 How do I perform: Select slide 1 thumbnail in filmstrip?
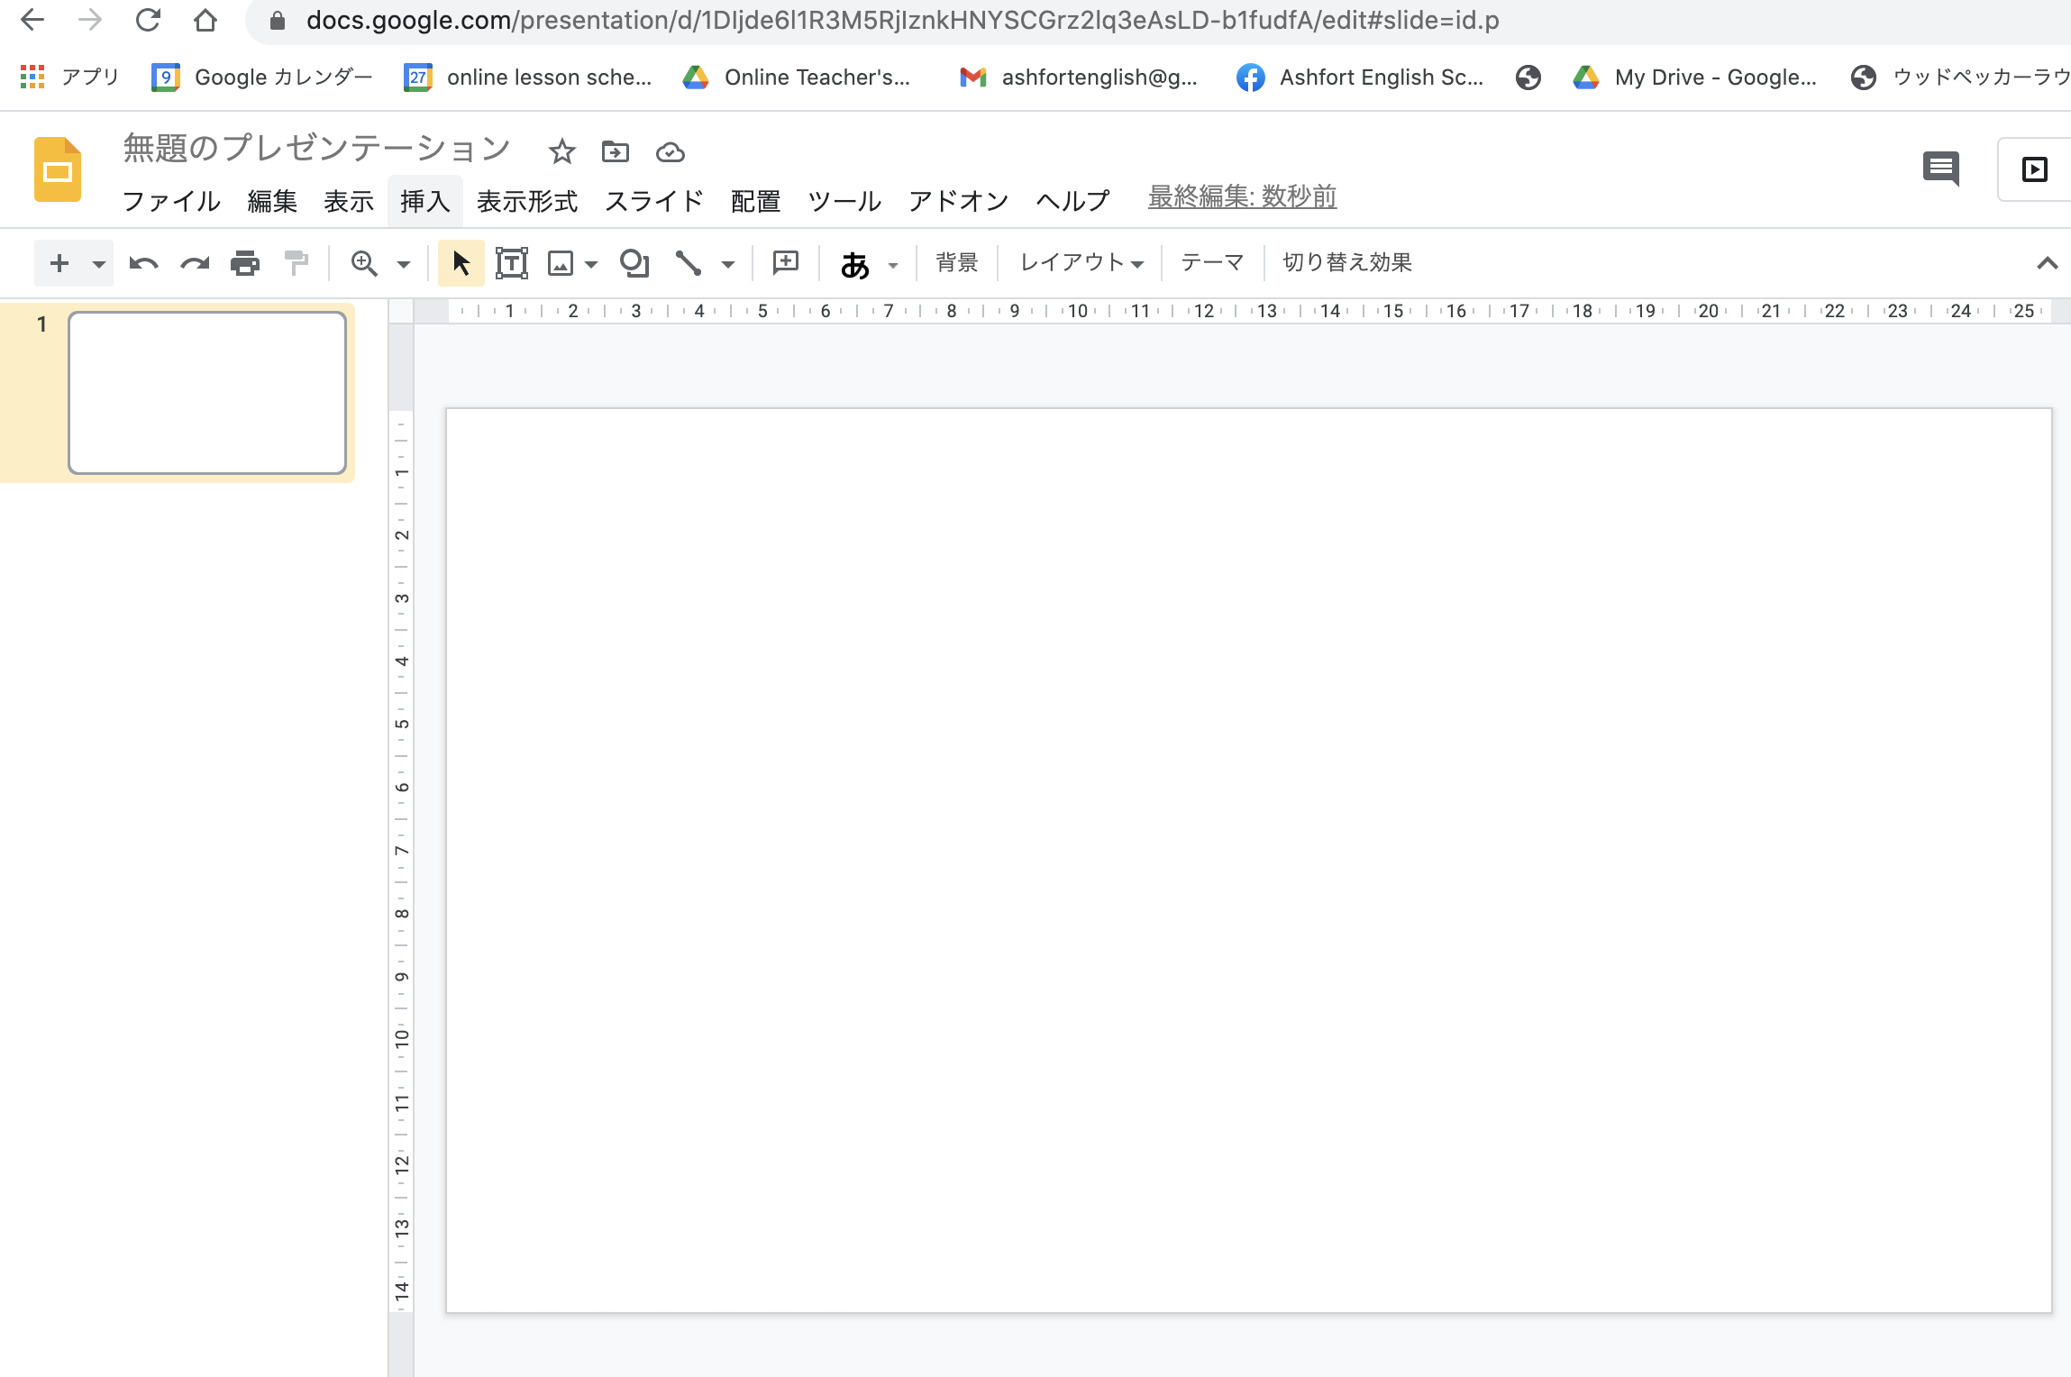pos(207,393)
